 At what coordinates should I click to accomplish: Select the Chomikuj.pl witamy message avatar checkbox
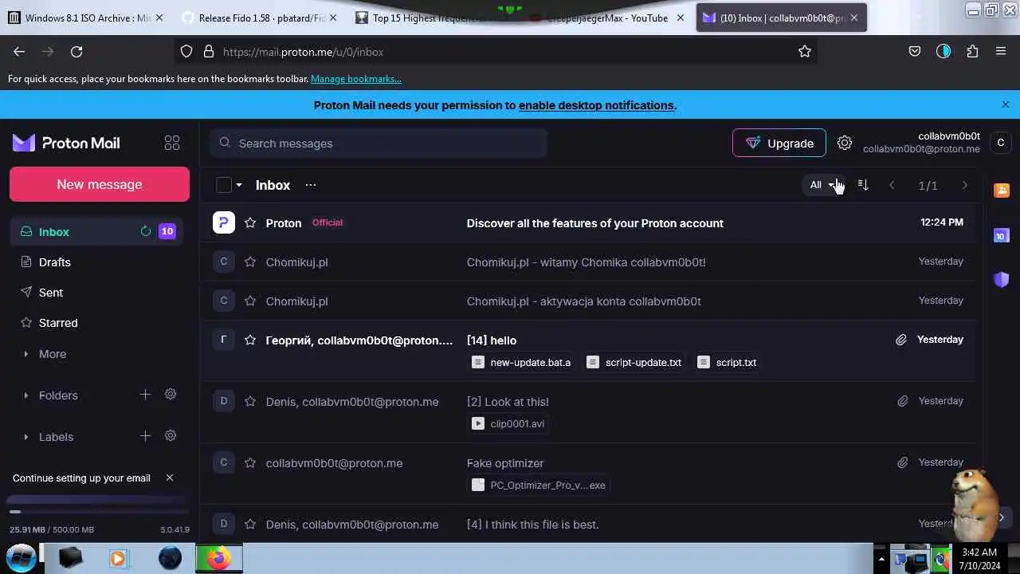click(224, 261)
